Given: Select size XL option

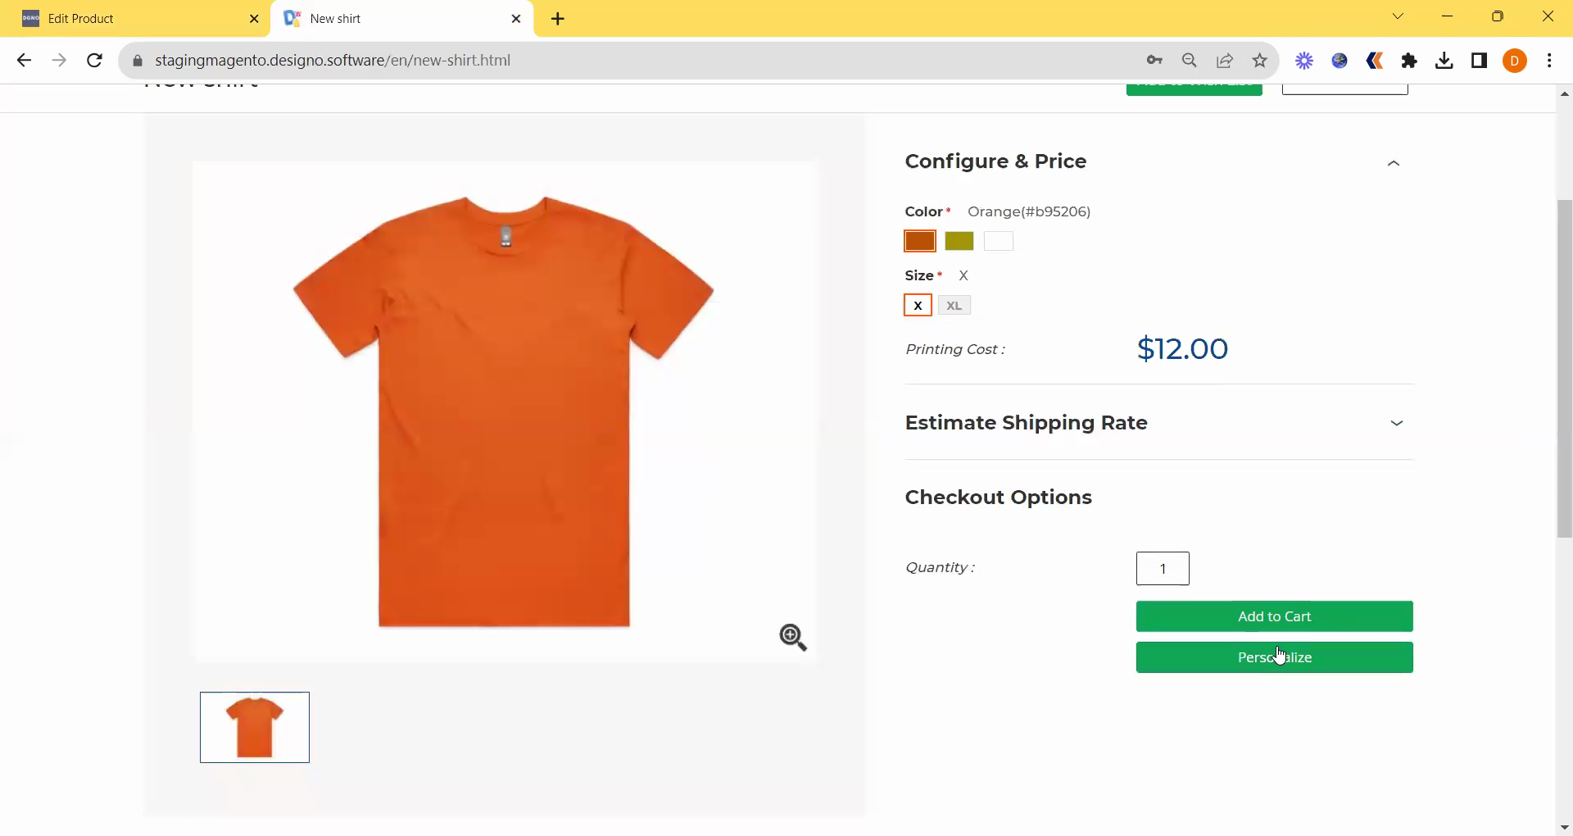Looking at the screenshot, I should tap(954, 306).
